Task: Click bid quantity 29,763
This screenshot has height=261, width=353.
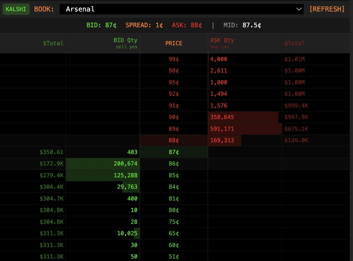Action: (127, 187)
